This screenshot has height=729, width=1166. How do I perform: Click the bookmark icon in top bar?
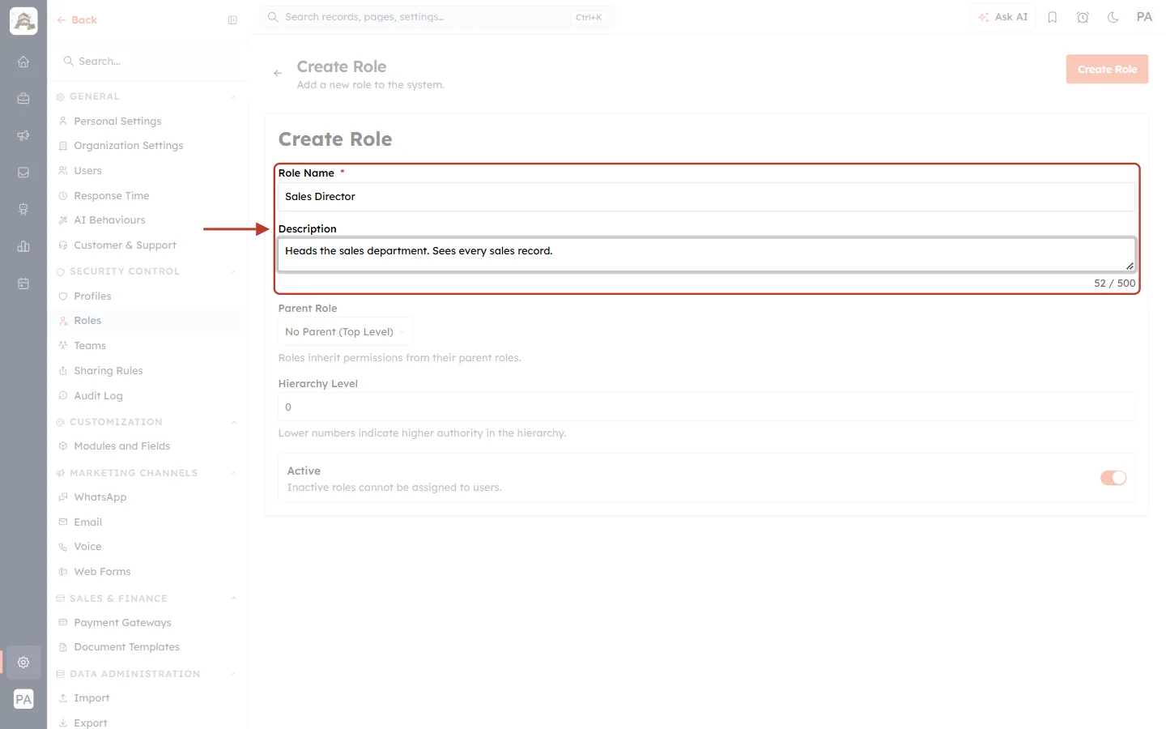1053,17
